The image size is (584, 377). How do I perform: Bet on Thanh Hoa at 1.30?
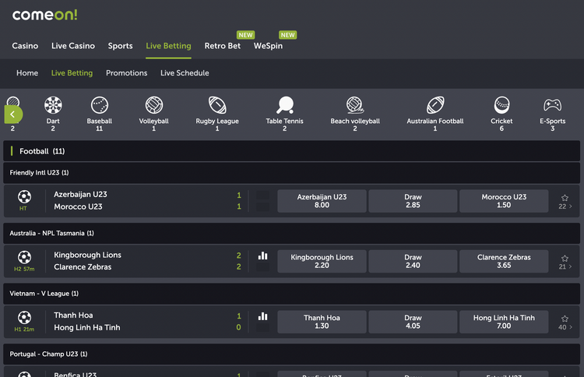[x=322, y=322]
